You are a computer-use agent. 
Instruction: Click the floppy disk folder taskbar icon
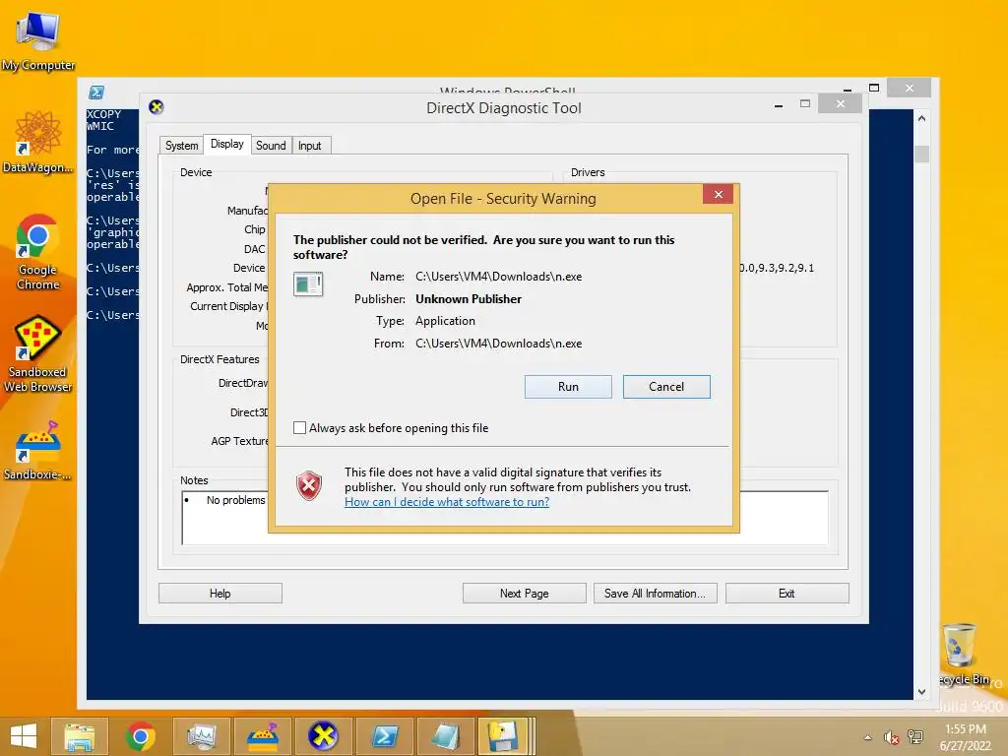pos(503,736)
